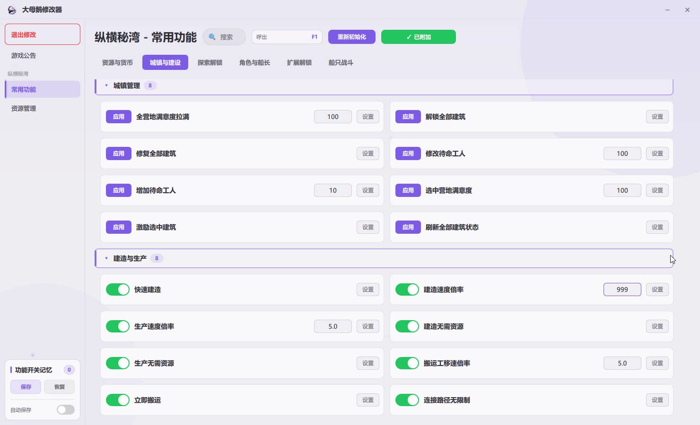Toggle 建造速度倍率 switch
The height and width of the screenshot is (425, 700).
click(407, 289)
